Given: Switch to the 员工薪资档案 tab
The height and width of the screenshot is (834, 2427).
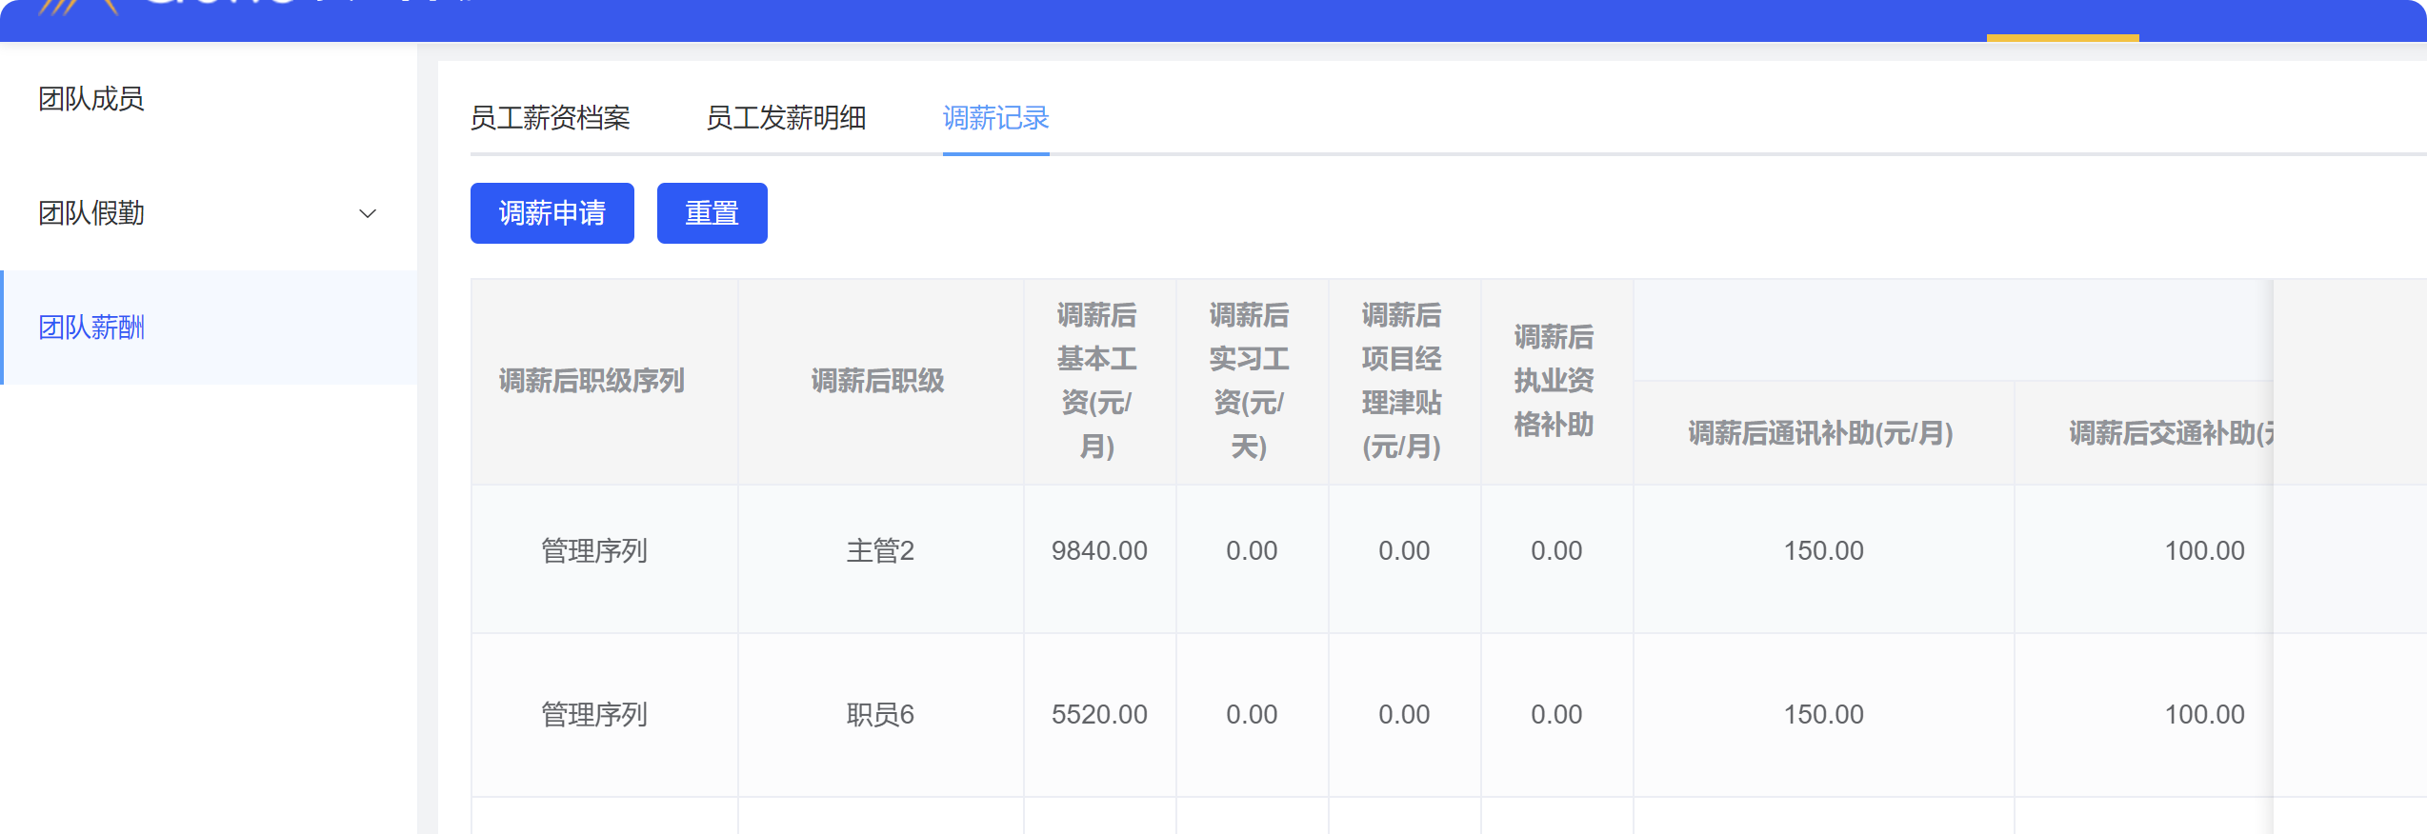Looking at the screenshot, I should pyautogui.click(x=550, y=118).
